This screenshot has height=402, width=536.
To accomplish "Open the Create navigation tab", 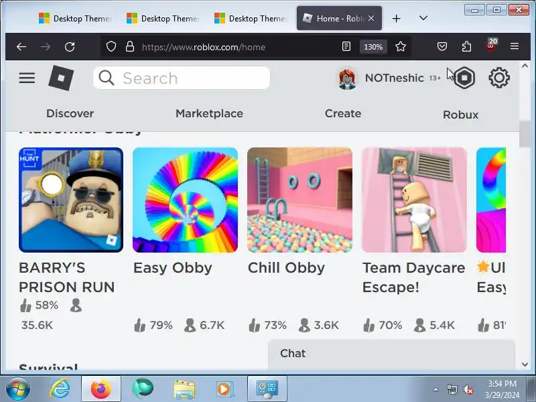I will point(343,113).
